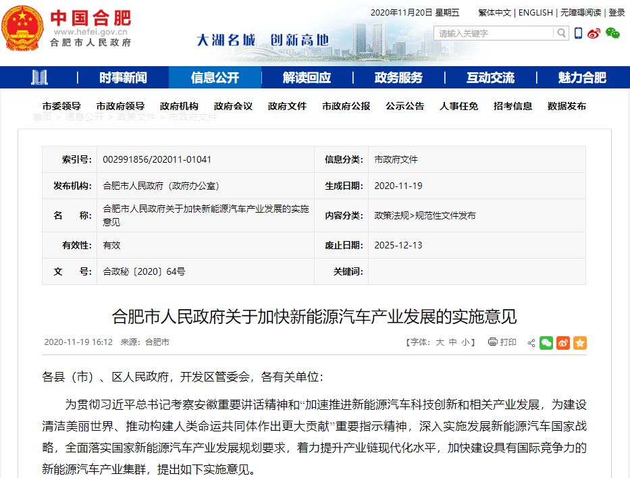This screenshot has height=478, width=630.
Task: Select 政府文件 in the submenu
Action: tap(287, 105)
